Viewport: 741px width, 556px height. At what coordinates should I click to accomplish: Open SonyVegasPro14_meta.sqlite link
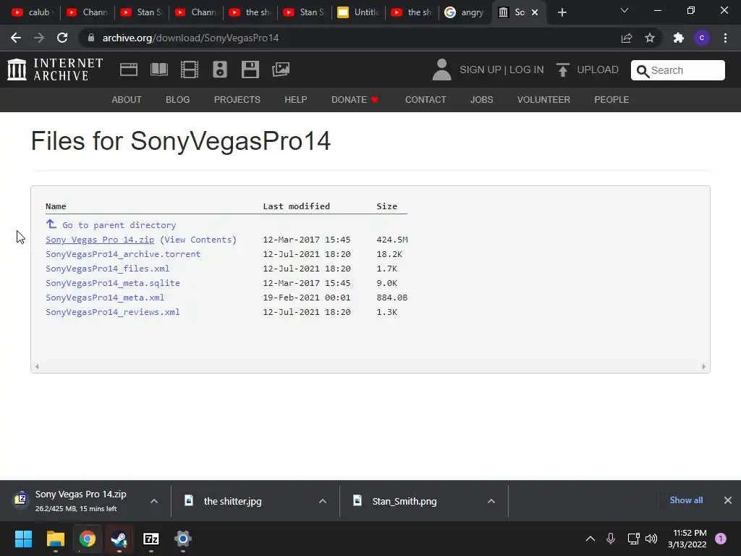click(x=112, y=283)
